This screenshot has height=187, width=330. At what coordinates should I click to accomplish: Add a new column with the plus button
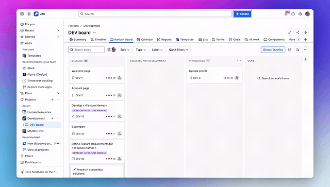306,59
